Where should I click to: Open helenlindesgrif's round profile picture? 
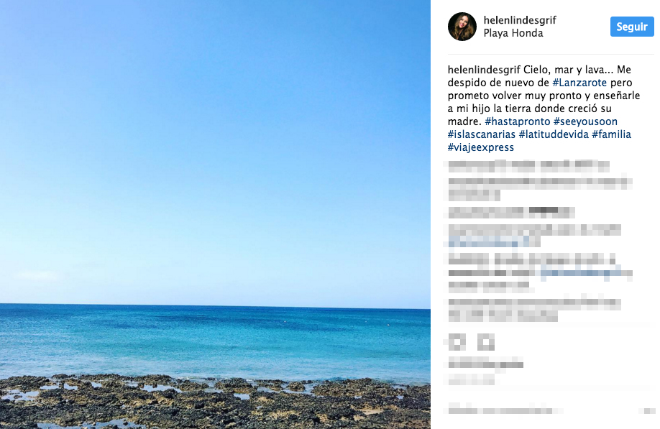point(462,27)
